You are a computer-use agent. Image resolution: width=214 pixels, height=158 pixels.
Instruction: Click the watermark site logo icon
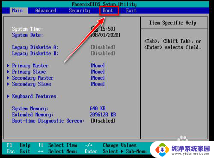click(x=162, y=149)
